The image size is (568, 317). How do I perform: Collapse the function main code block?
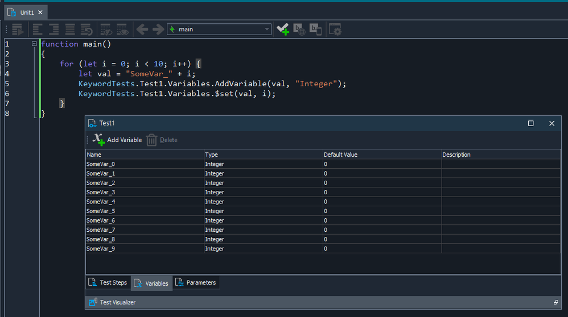tap(35, 44)
